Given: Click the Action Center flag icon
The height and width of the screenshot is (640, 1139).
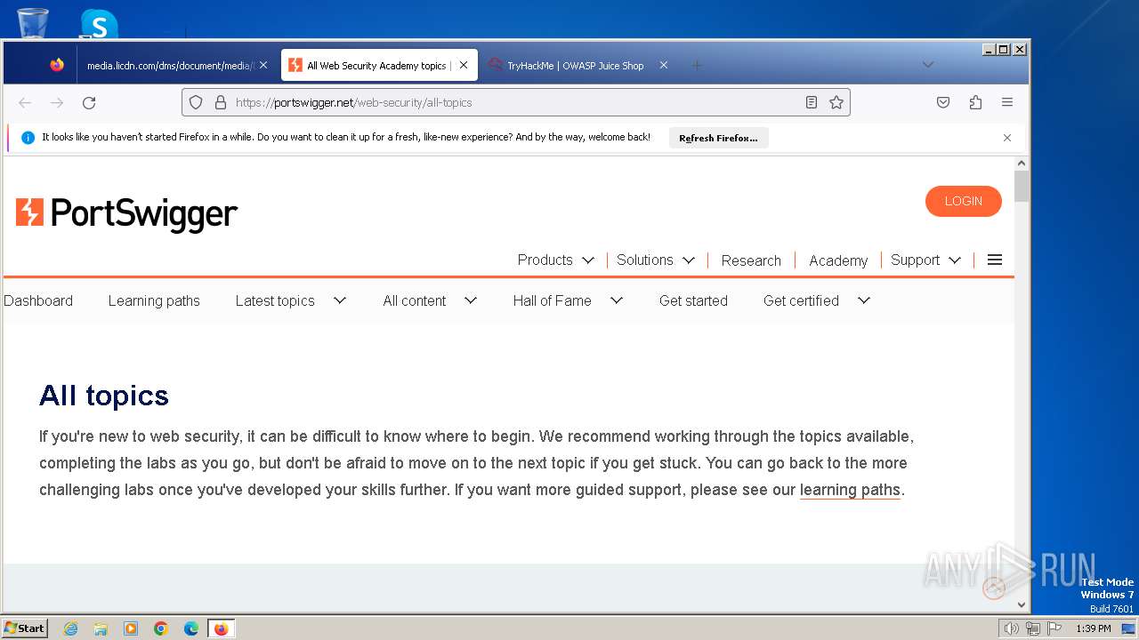Looking at the screenshot, I should click(1054, 628).
